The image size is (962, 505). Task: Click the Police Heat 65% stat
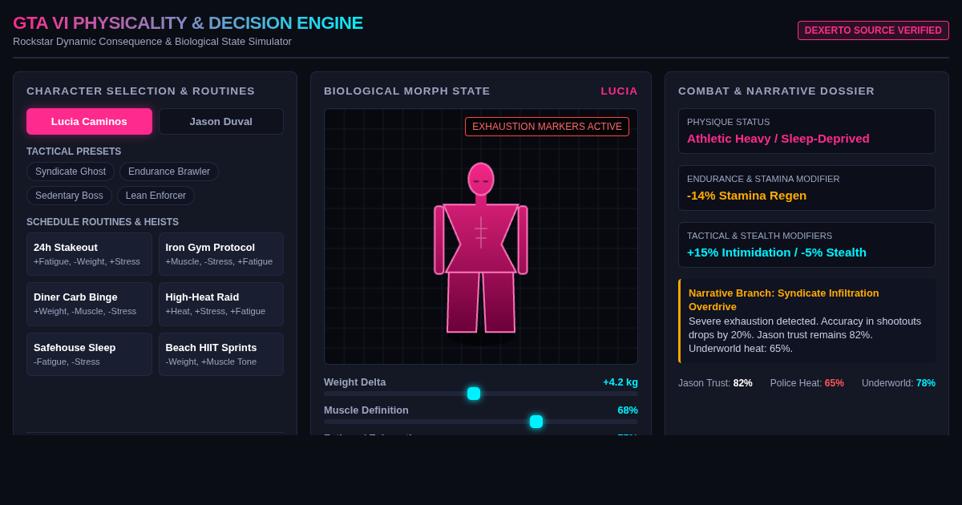tap(807, 383)
